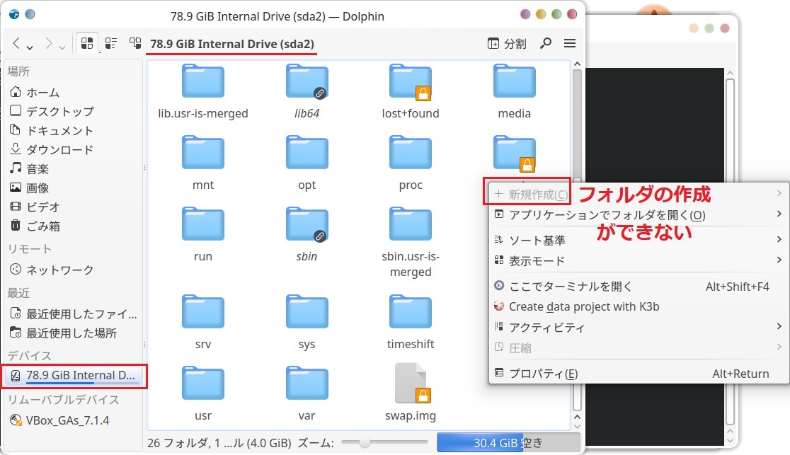Go back with the back arrow
Image resolution: width=790 pixels, height=455 pixels.
pyautogui.click(x=16, y=44)
